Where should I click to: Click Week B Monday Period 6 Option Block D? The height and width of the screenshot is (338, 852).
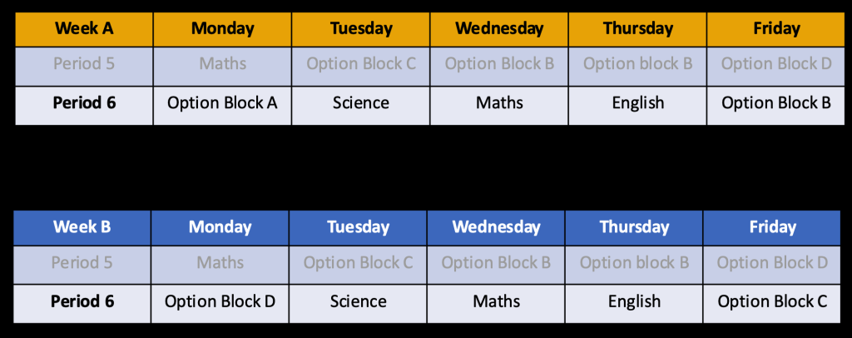coord(220,301)
